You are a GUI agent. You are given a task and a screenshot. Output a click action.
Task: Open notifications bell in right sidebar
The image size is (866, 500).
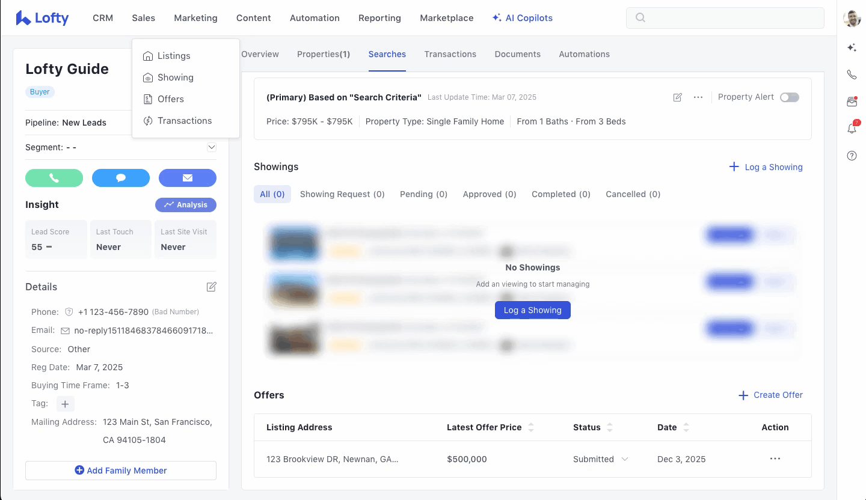pyautogui.click(x=852, y=129)
